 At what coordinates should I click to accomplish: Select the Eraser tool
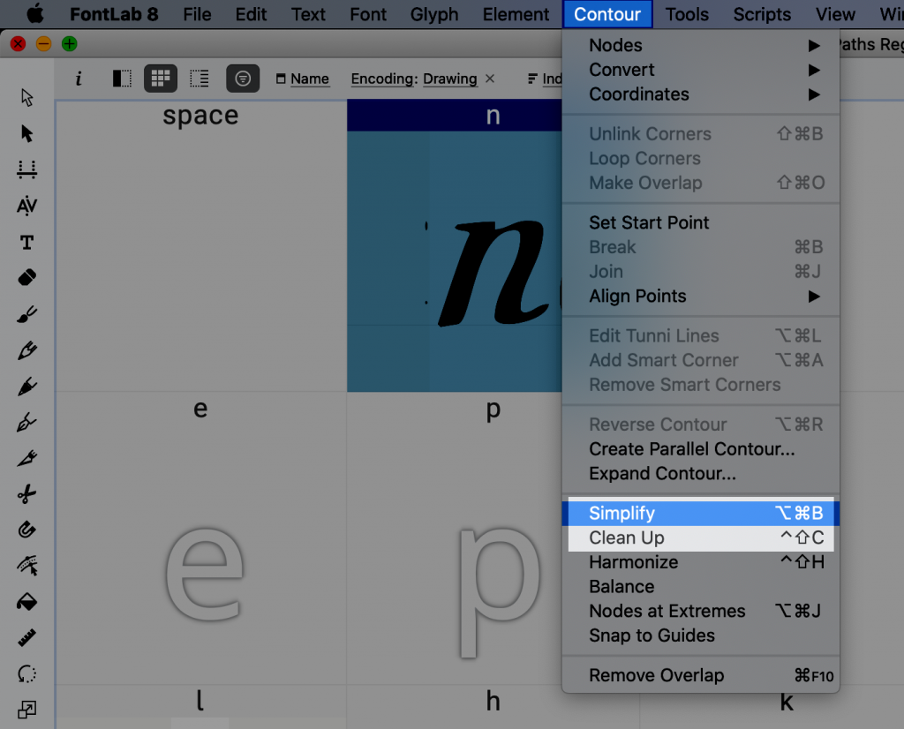[27, 278]
